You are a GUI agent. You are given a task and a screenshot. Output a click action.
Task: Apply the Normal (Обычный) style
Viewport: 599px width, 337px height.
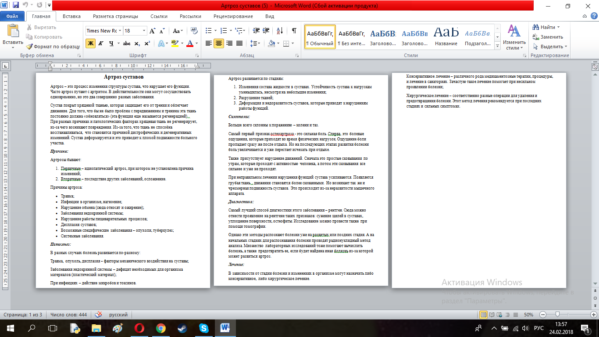click(320, 37)
